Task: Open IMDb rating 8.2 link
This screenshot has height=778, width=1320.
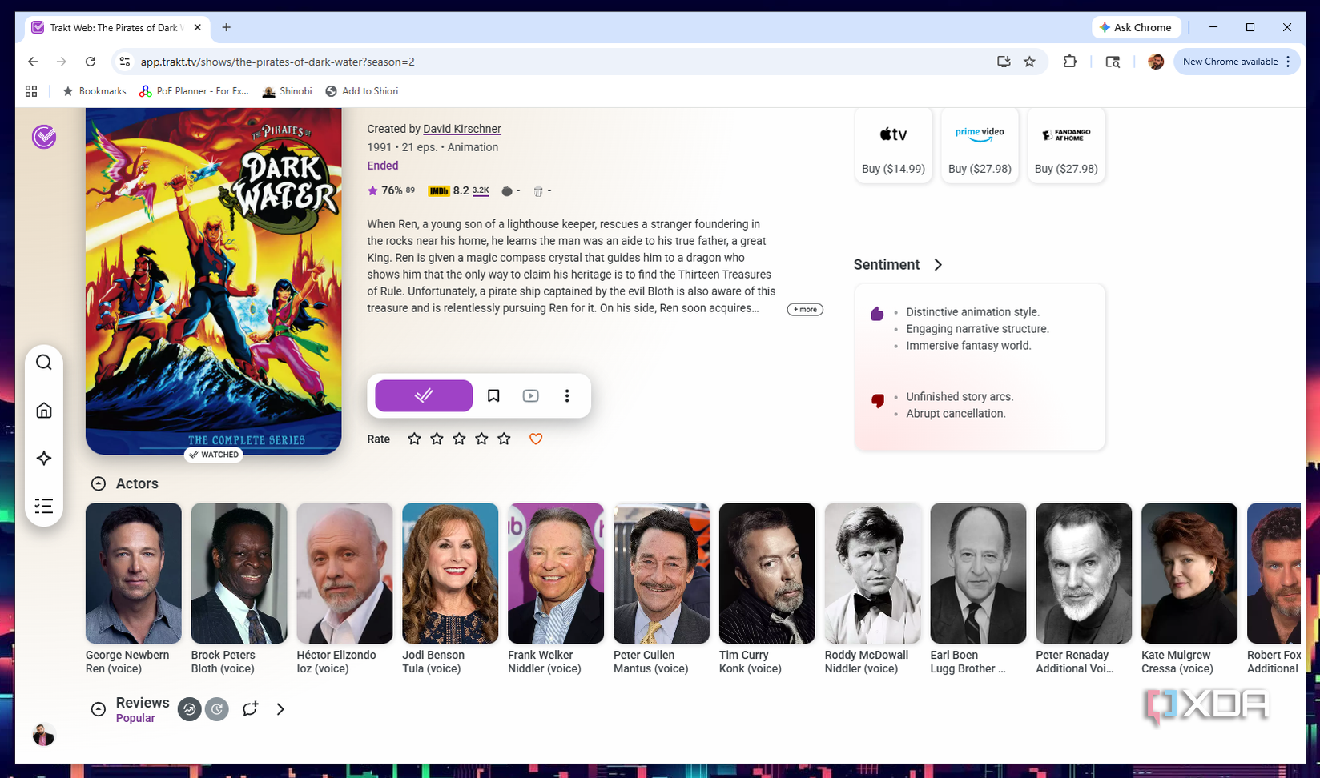Action: click(459, 190)
